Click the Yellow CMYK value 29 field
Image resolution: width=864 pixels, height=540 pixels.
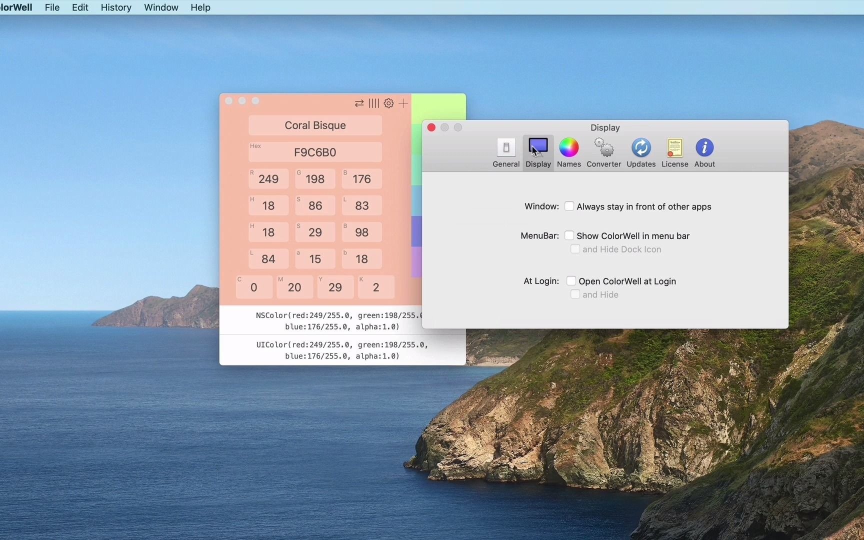pyautogui.click(x=335, y=287)
